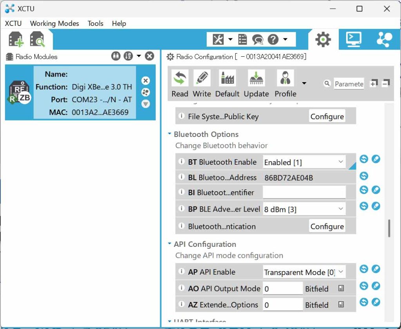This screenshot has height=329, width=401.
Task: Open the BP BLE Advertisement Power dropdown
Action: click(304, 209)
